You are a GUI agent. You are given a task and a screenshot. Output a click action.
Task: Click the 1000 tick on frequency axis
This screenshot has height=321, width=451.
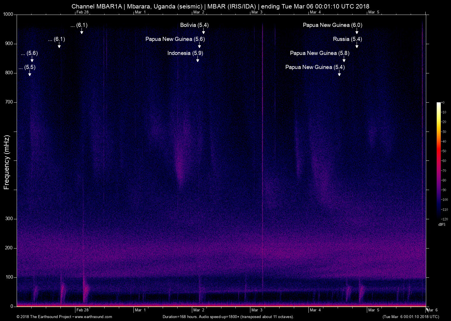[x=8, y=14]
